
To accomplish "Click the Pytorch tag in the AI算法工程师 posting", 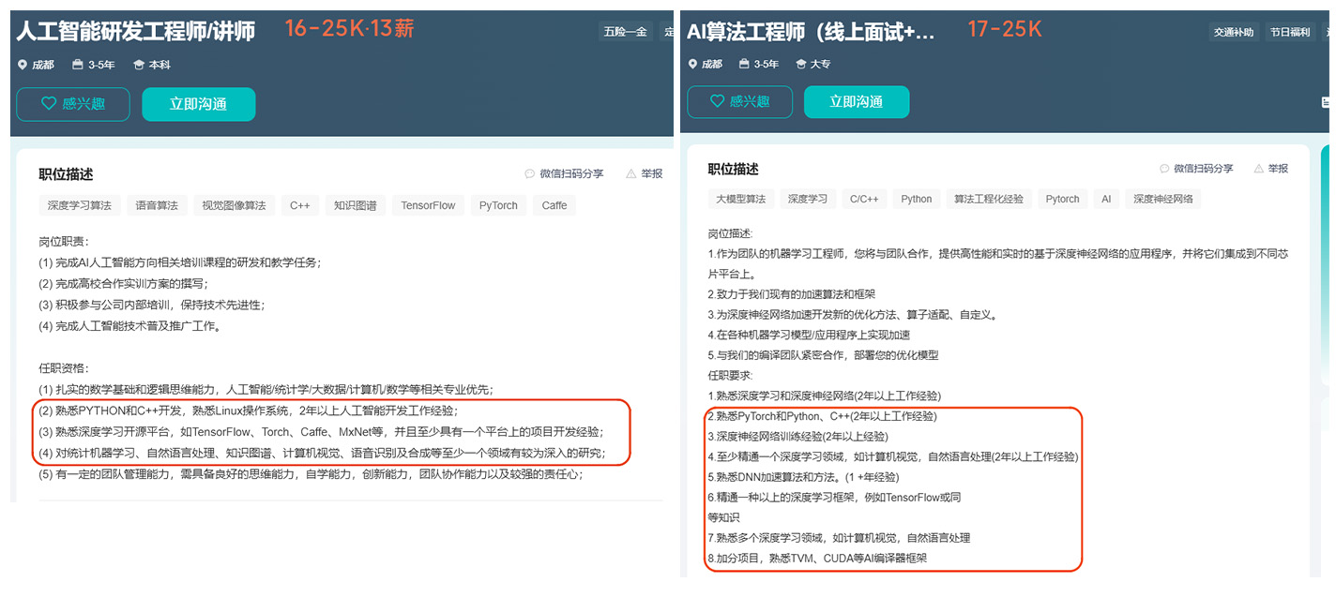I will click(1063, 199).
